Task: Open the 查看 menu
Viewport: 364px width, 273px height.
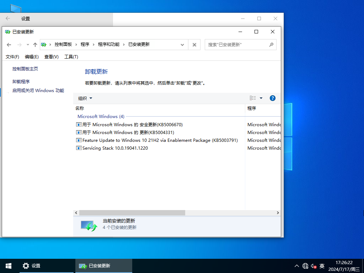Action: tap(52, 57)
